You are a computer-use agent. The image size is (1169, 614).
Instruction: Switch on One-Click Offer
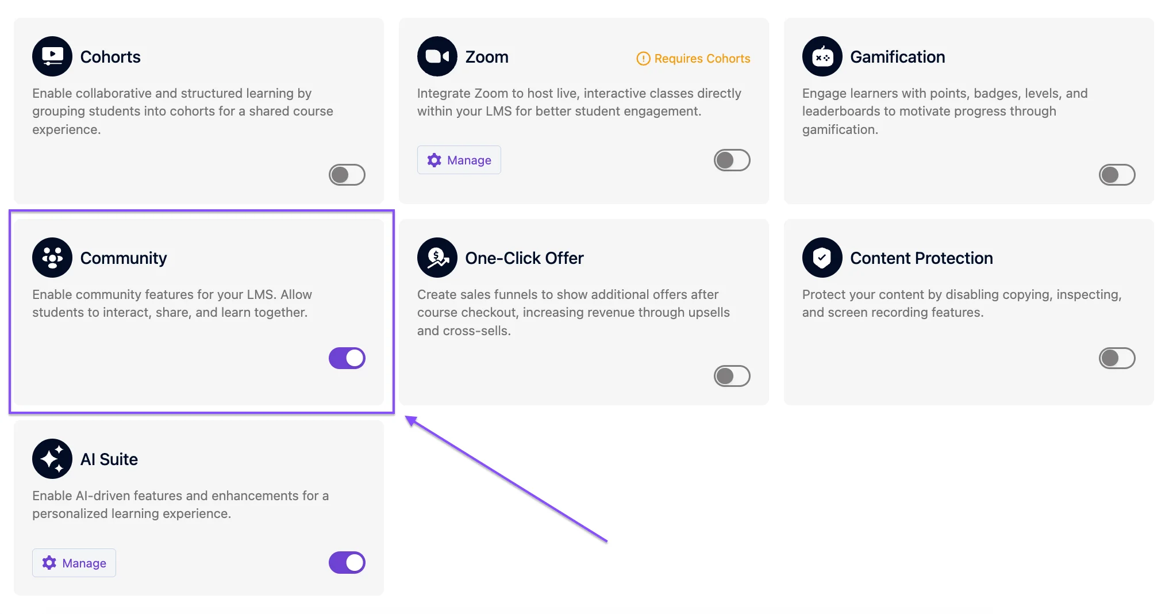[732, 376]
